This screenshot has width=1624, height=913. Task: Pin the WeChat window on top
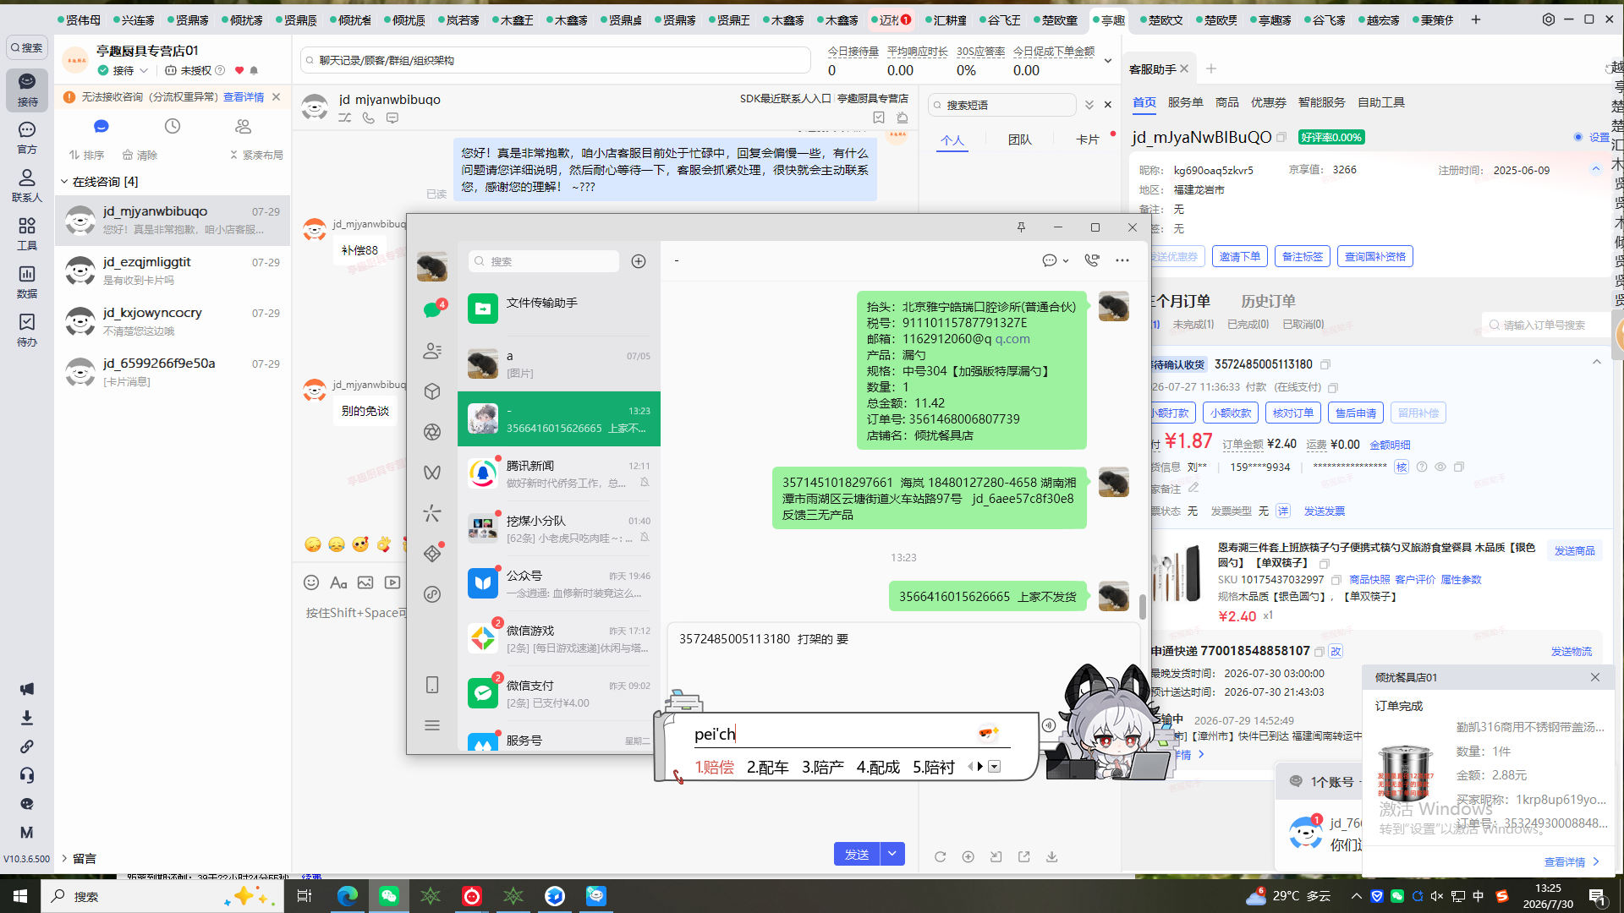[1021, 227]
